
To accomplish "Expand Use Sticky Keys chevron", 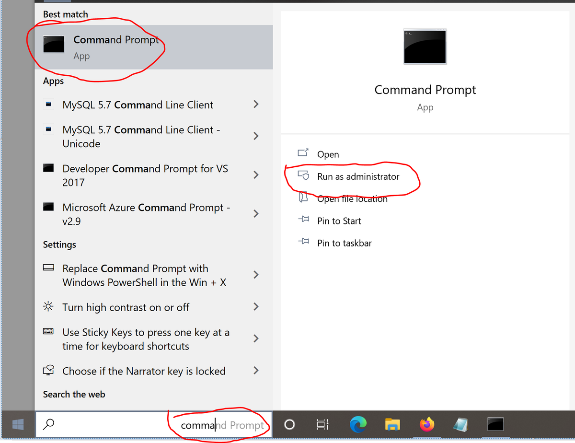I will point(256,338).
